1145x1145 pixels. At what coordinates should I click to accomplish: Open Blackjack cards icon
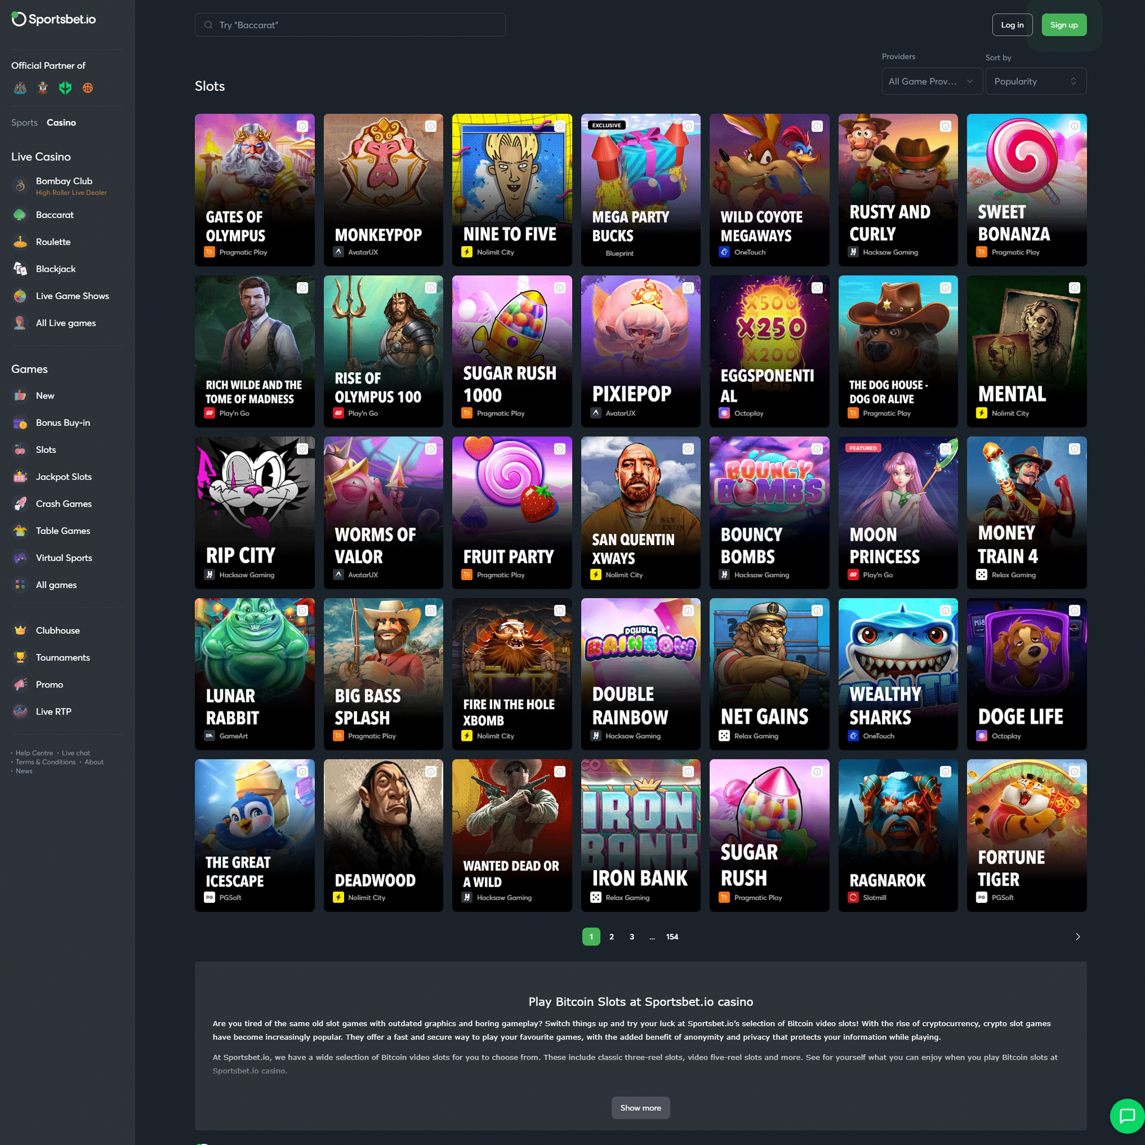(x=20, y=269)
